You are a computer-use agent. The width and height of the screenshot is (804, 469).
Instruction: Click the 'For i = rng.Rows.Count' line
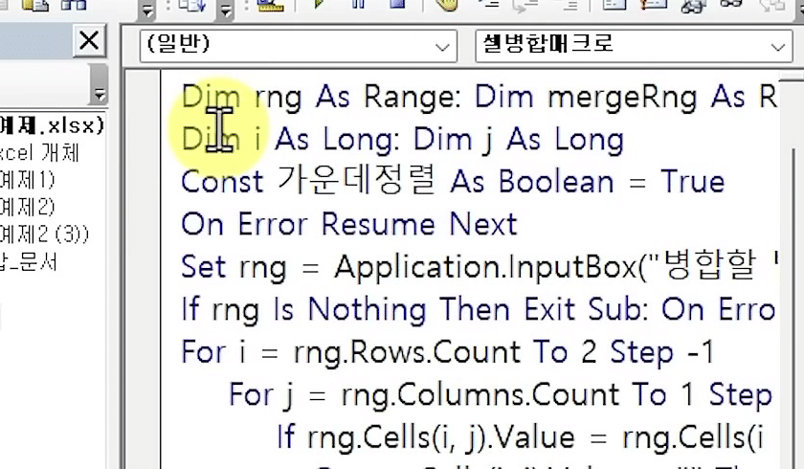point(448,351)
